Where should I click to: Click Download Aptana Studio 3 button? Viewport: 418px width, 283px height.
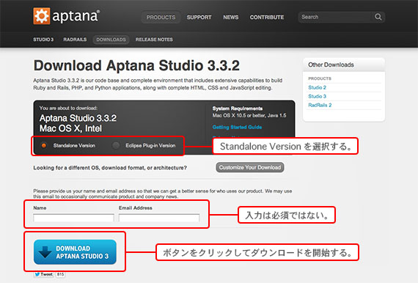[76, 252]
